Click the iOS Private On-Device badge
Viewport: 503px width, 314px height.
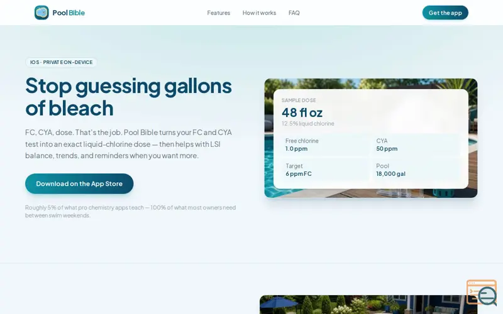[x=61, y=62]
